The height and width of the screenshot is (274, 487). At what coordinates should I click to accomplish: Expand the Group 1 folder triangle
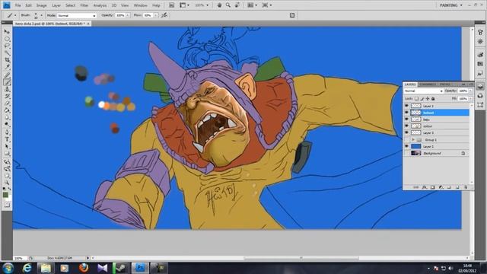(413, 139)
